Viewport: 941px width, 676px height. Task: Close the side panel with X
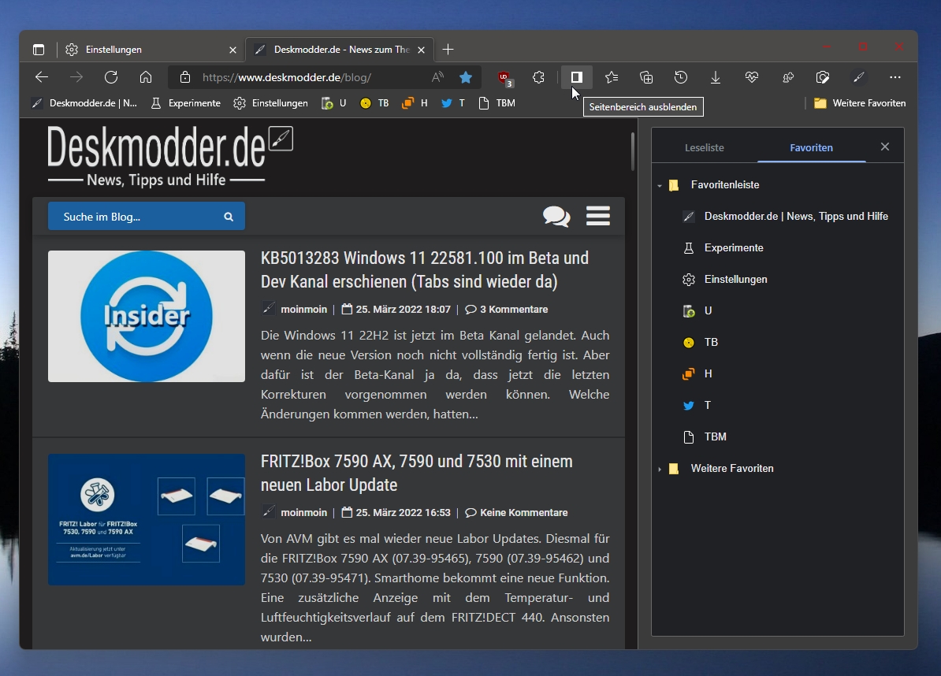click(x=884, y=147)
